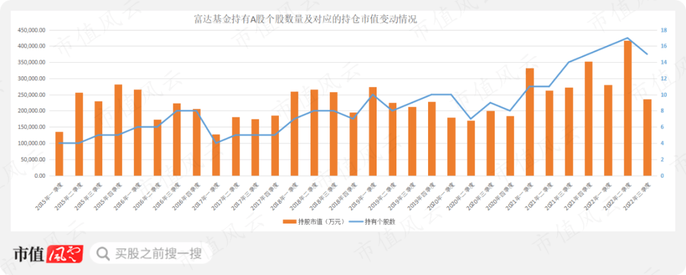
Task: Click the orange 持股市值（万元）legend swatch
Action: 290,222
